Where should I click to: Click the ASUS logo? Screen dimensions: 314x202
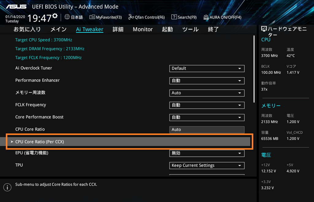[x=16, y=7]
